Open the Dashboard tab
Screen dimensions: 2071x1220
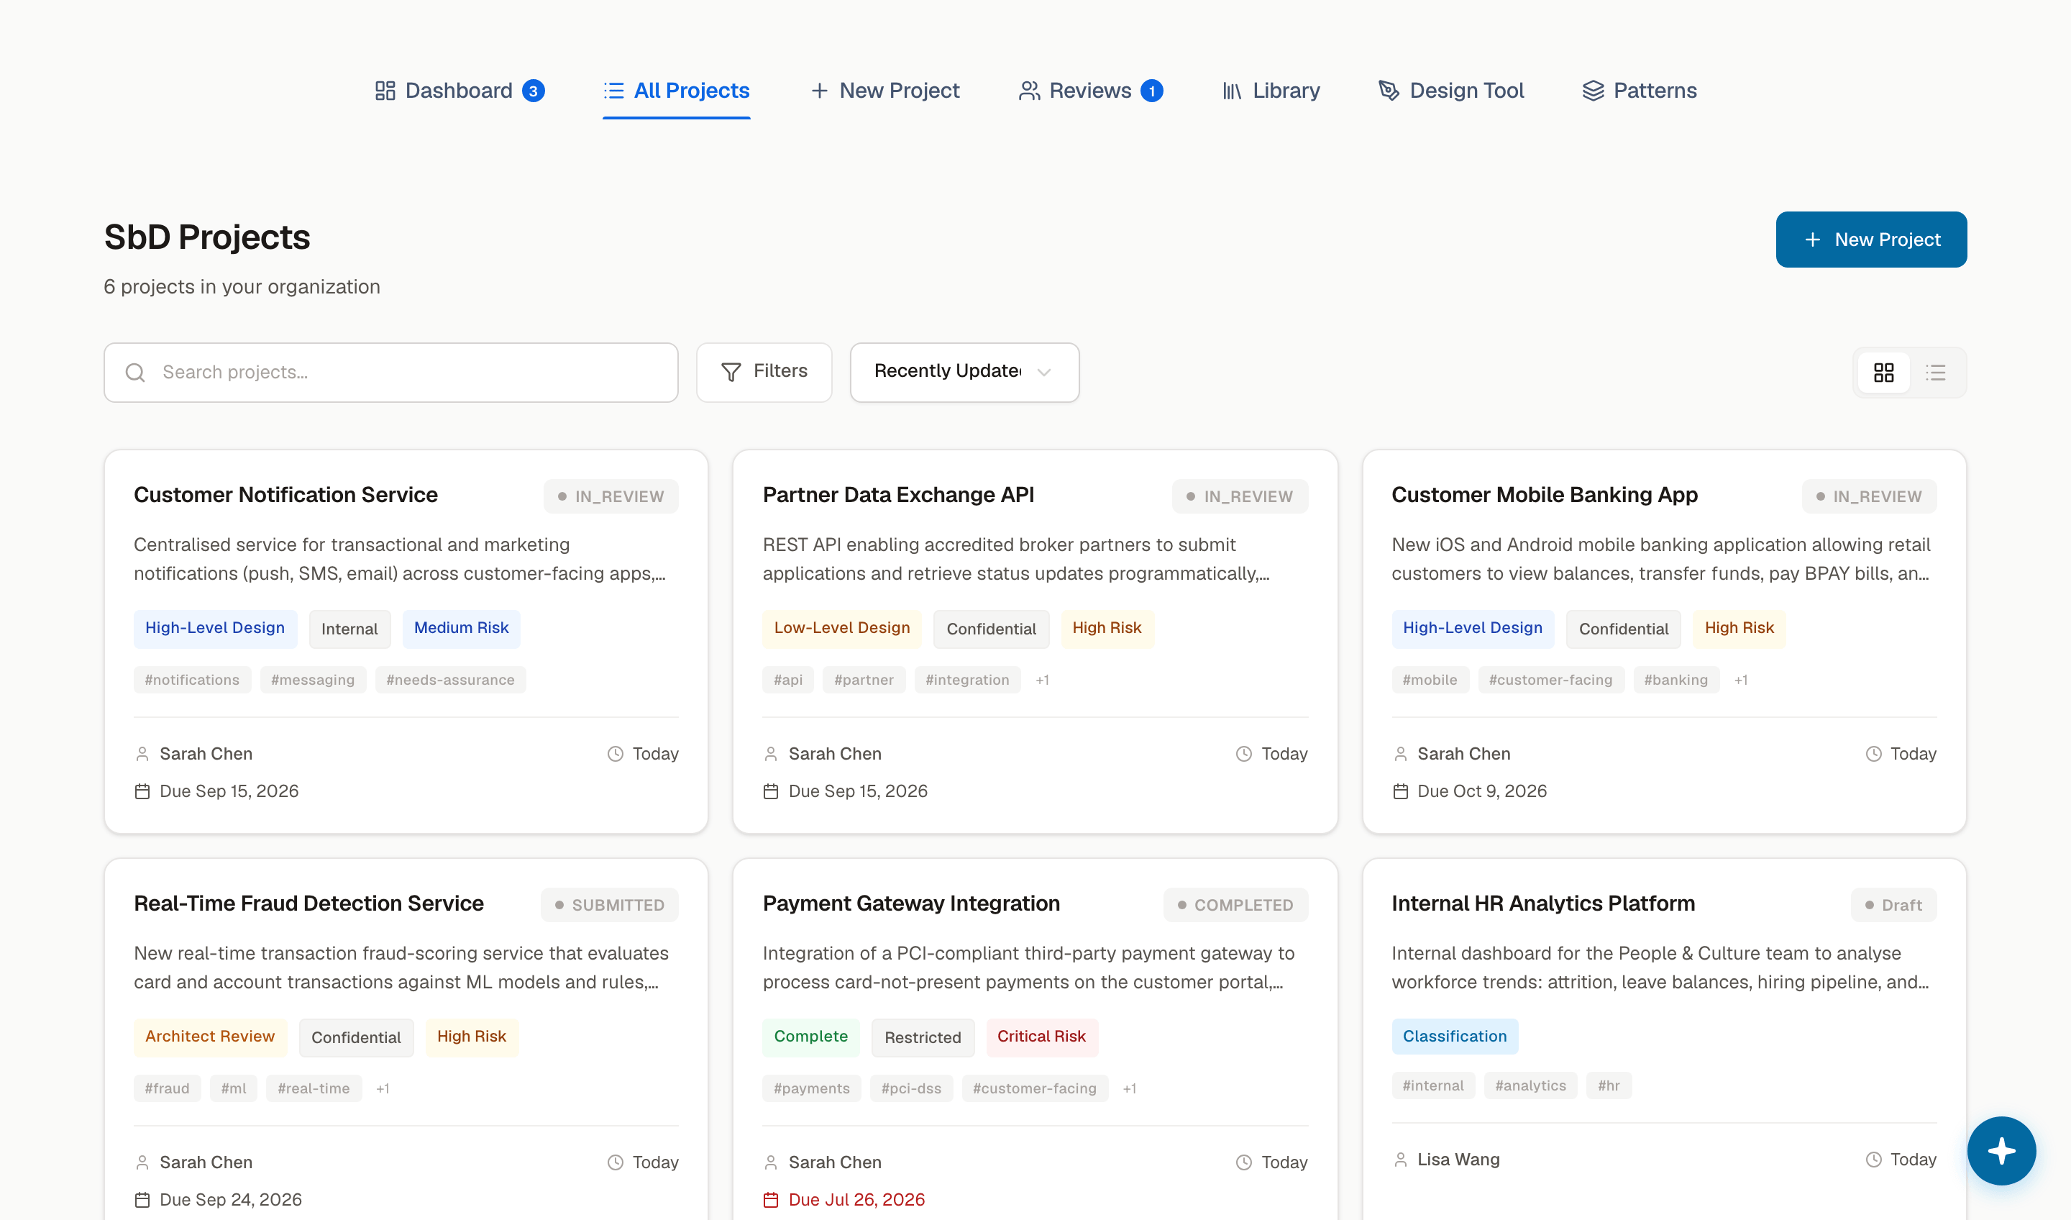(x=459, y=91)
